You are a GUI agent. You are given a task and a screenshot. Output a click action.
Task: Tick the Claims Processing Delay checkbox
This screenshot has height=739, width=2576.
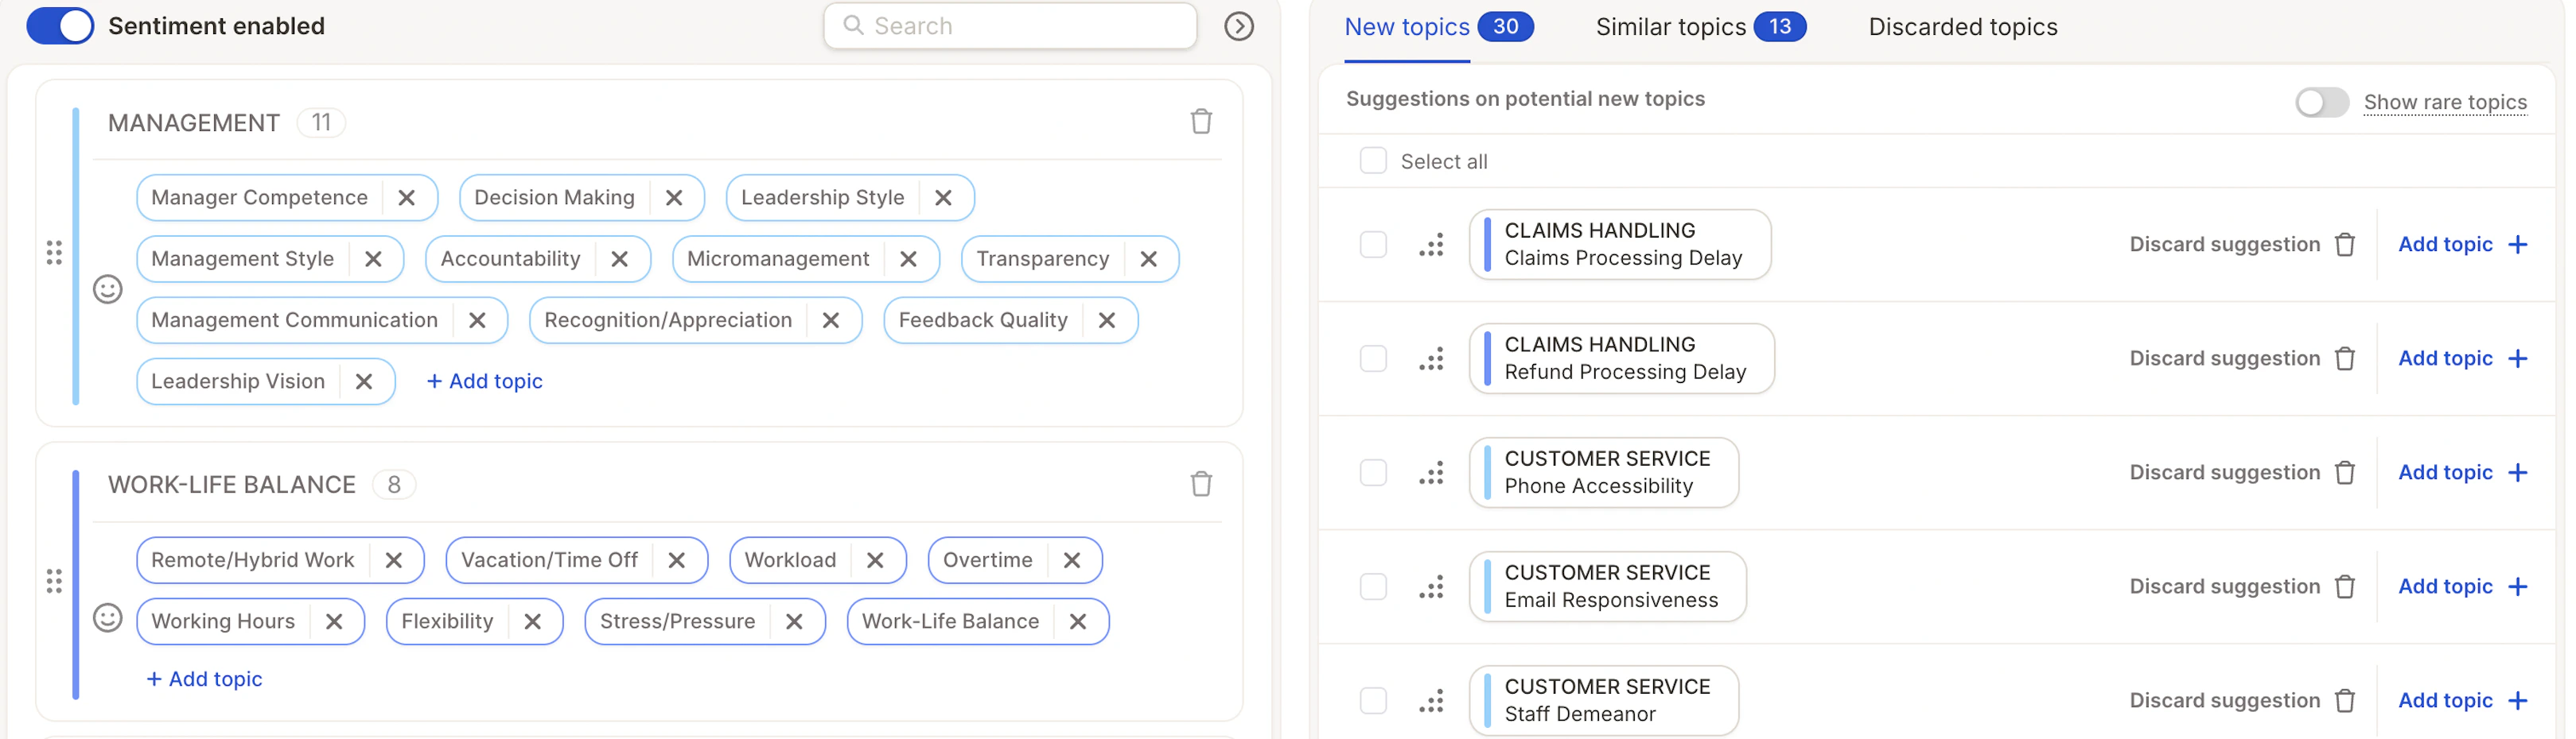click(x=1373, y=245)
